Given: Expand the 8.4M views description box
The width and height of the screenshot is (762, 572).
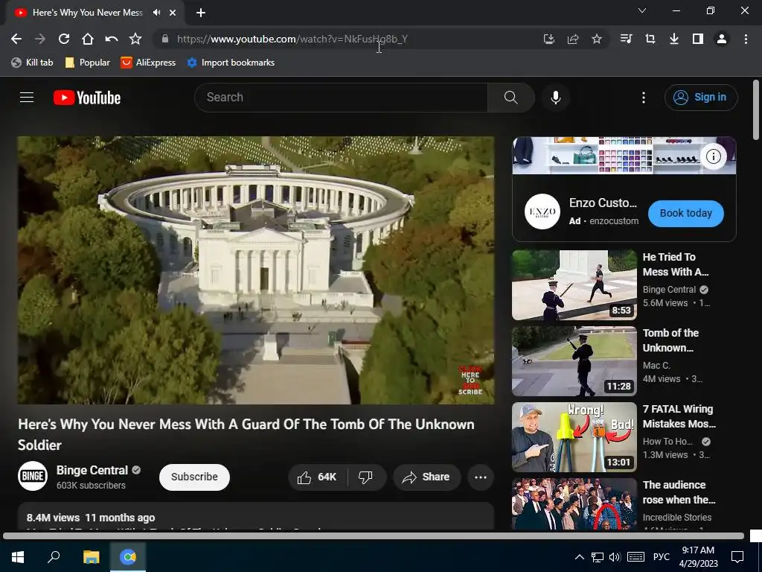Looking at the screenshot, I should pyautogui.click(x=256, y=517).
